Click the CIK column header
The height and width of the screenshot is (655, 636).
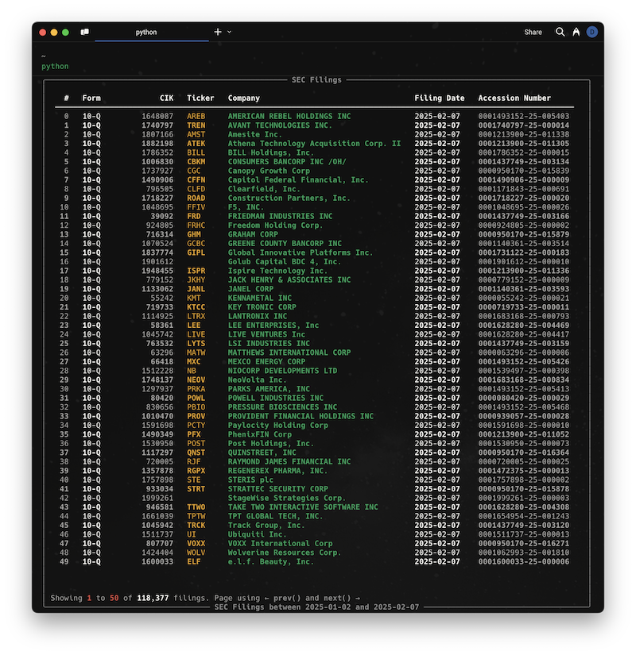coord(166,98)
